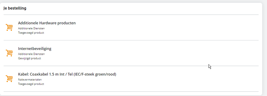The height and width of the screenshot is (96, 267).
Task: Select the Additionele Hardware producten row's empty area
Action: [x=167, y=27]
